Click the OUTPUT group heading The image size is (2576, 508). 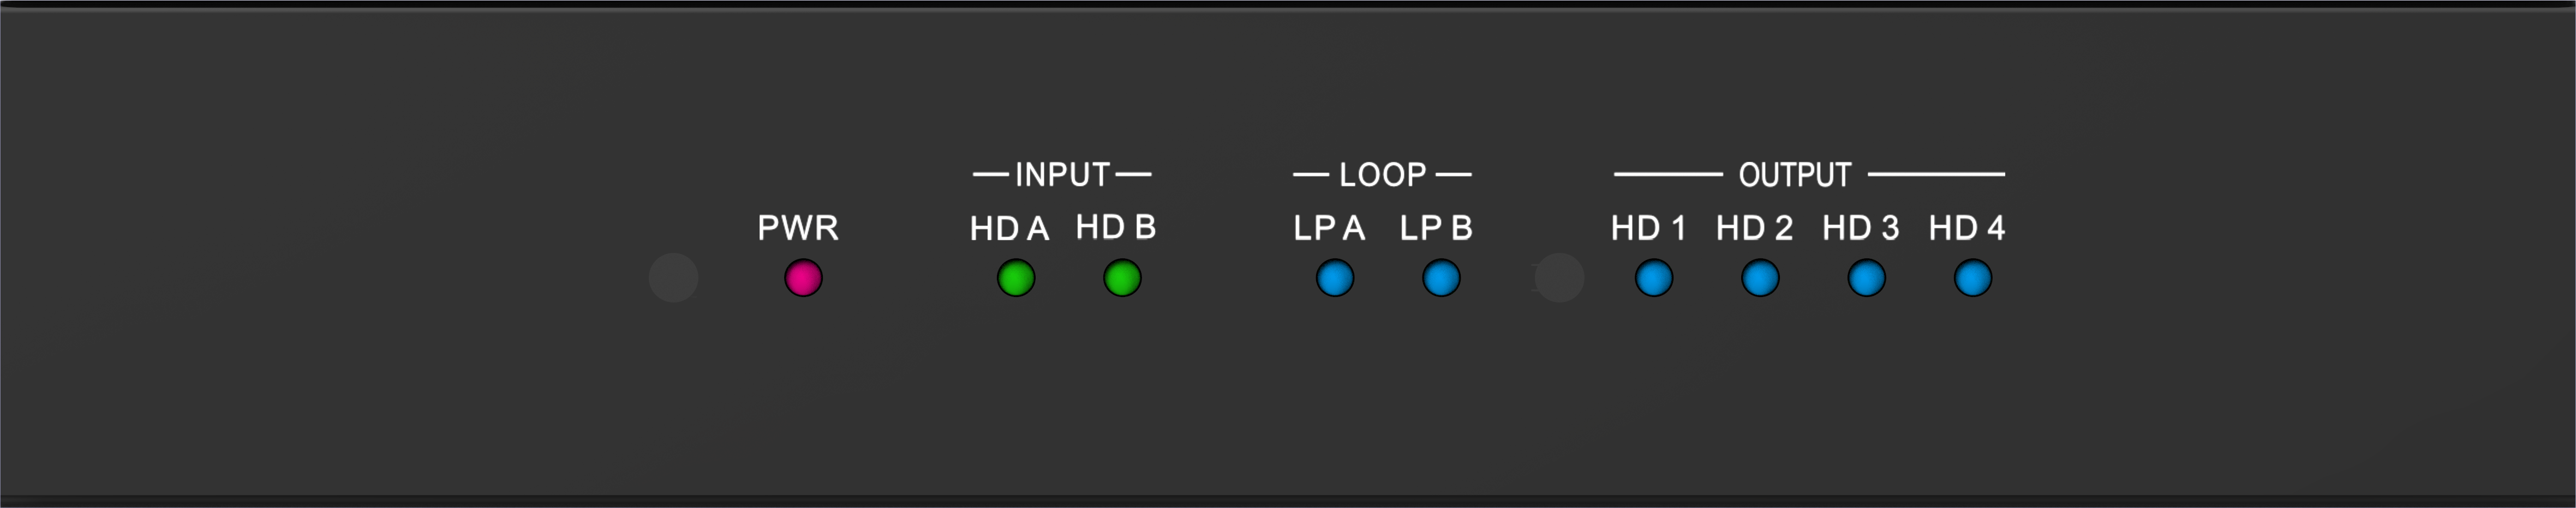click(x=1795, y=174)
